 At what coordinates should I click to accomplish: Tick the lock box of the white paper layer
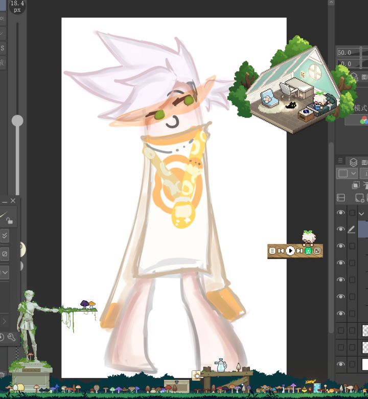(352, 364)
